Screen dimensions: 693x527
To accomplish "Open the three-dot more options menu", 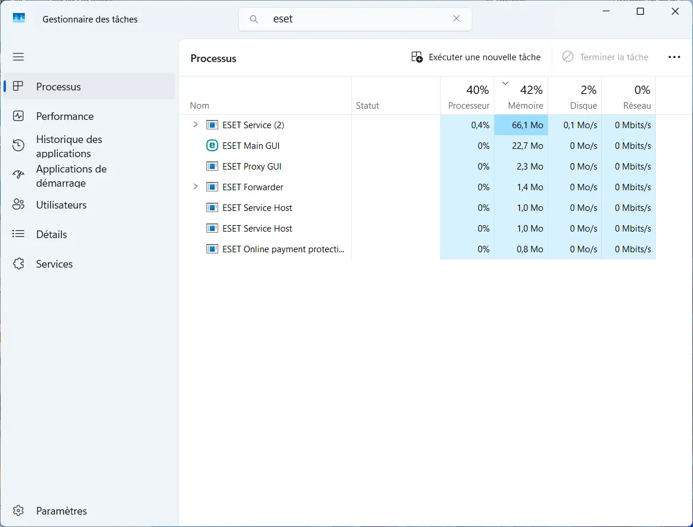I will 674,57.
